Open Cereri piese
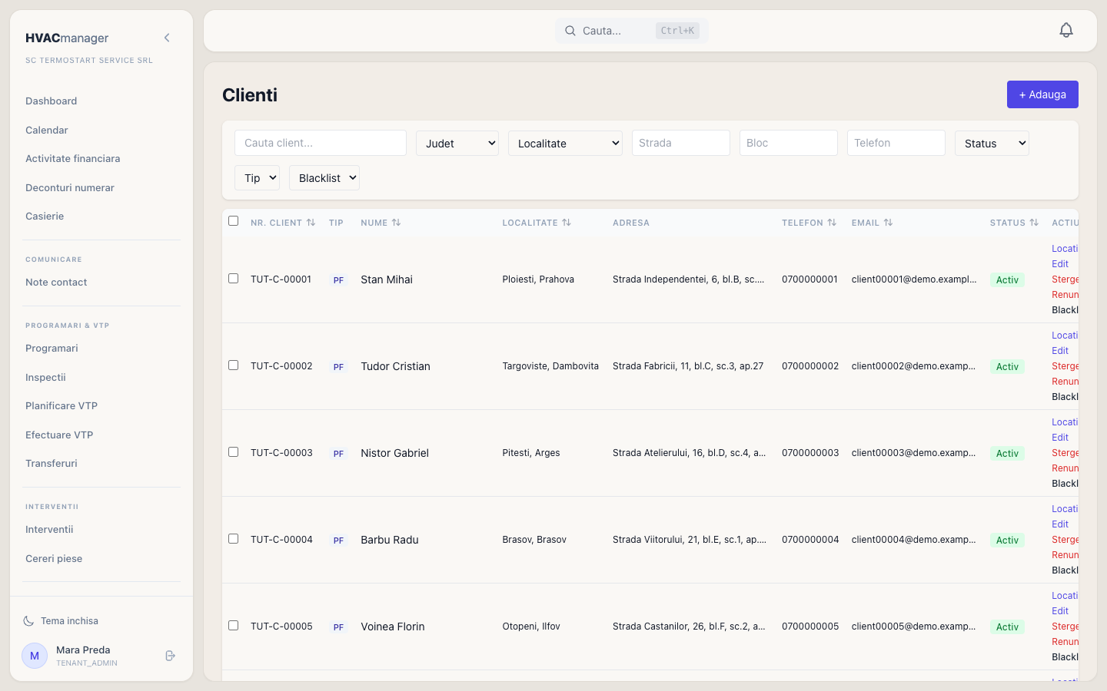The width and height of the screenshot is (1107, 691). pyautogui.click(x=54, y=559)
